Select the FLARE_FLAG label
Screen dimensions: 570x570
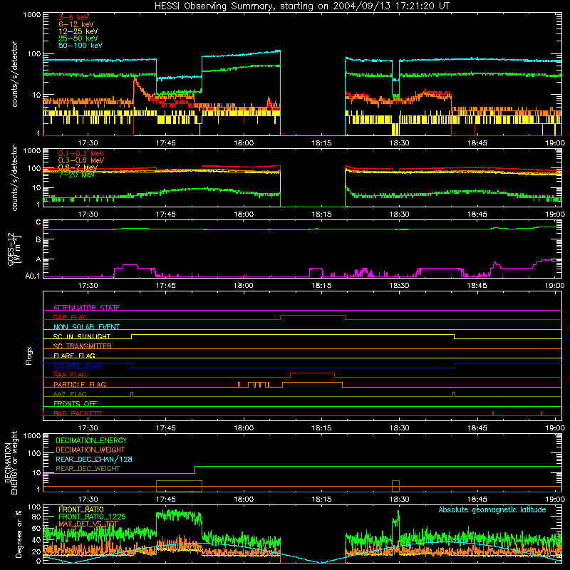[x=74, y=356]
